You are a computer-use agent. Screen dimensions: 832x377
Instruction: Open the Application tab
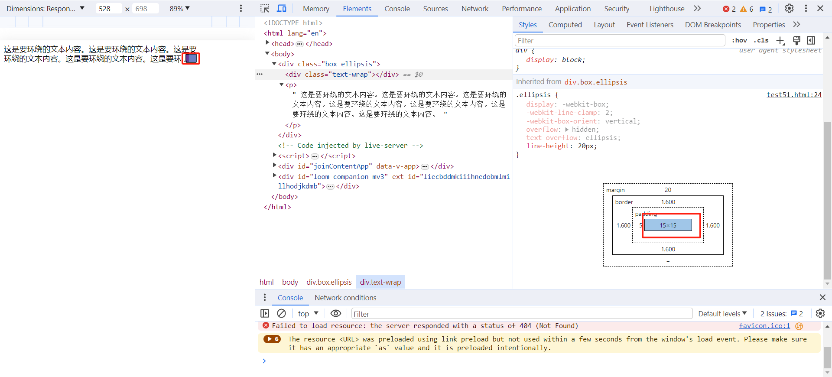(572, 9)
